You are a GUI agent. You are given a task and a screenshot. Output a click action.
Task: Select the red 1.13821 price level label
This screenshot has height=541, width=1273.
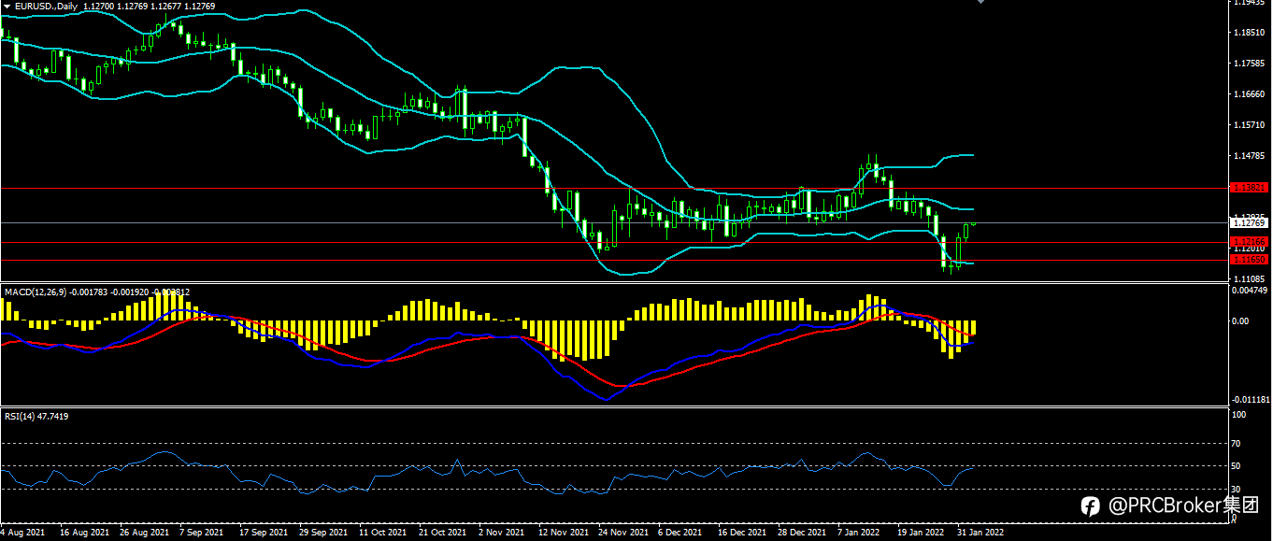[x=1250, y=187]
